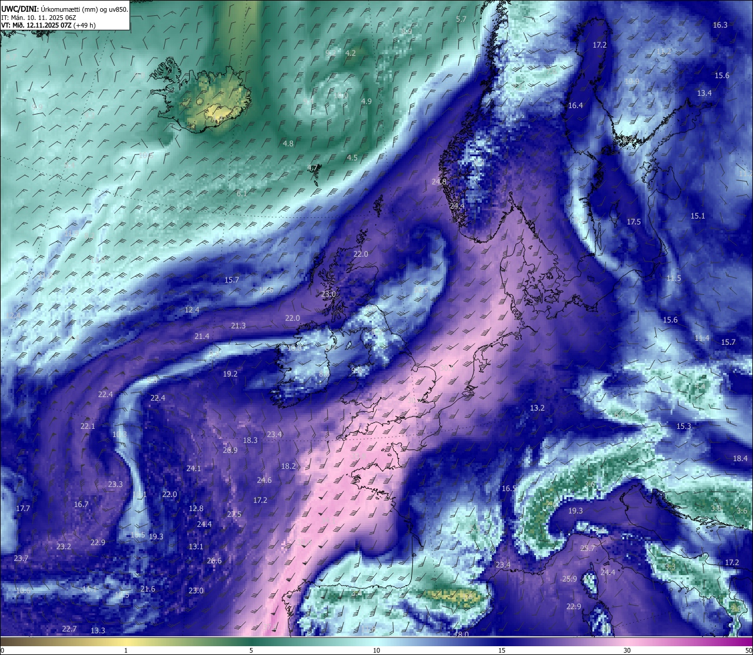Click the 17.7 value label at left edge
Screen dimensions: 753x655
click(23, 508)
